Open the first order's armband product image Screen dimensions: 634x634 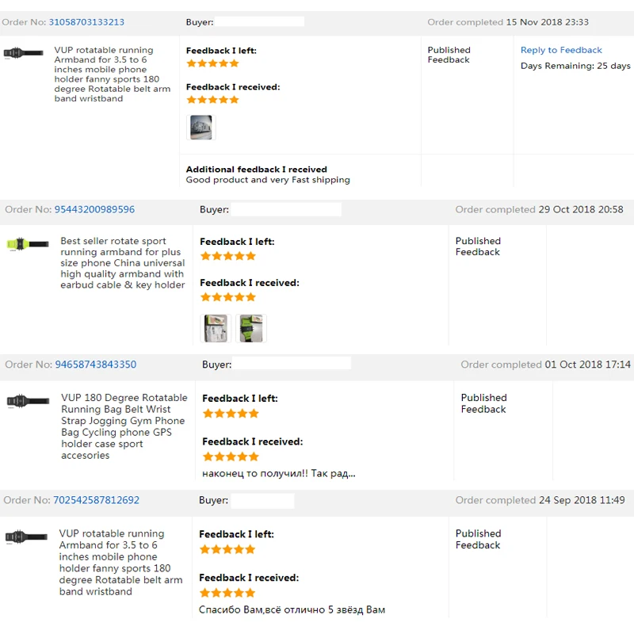(x=24, y=53)
